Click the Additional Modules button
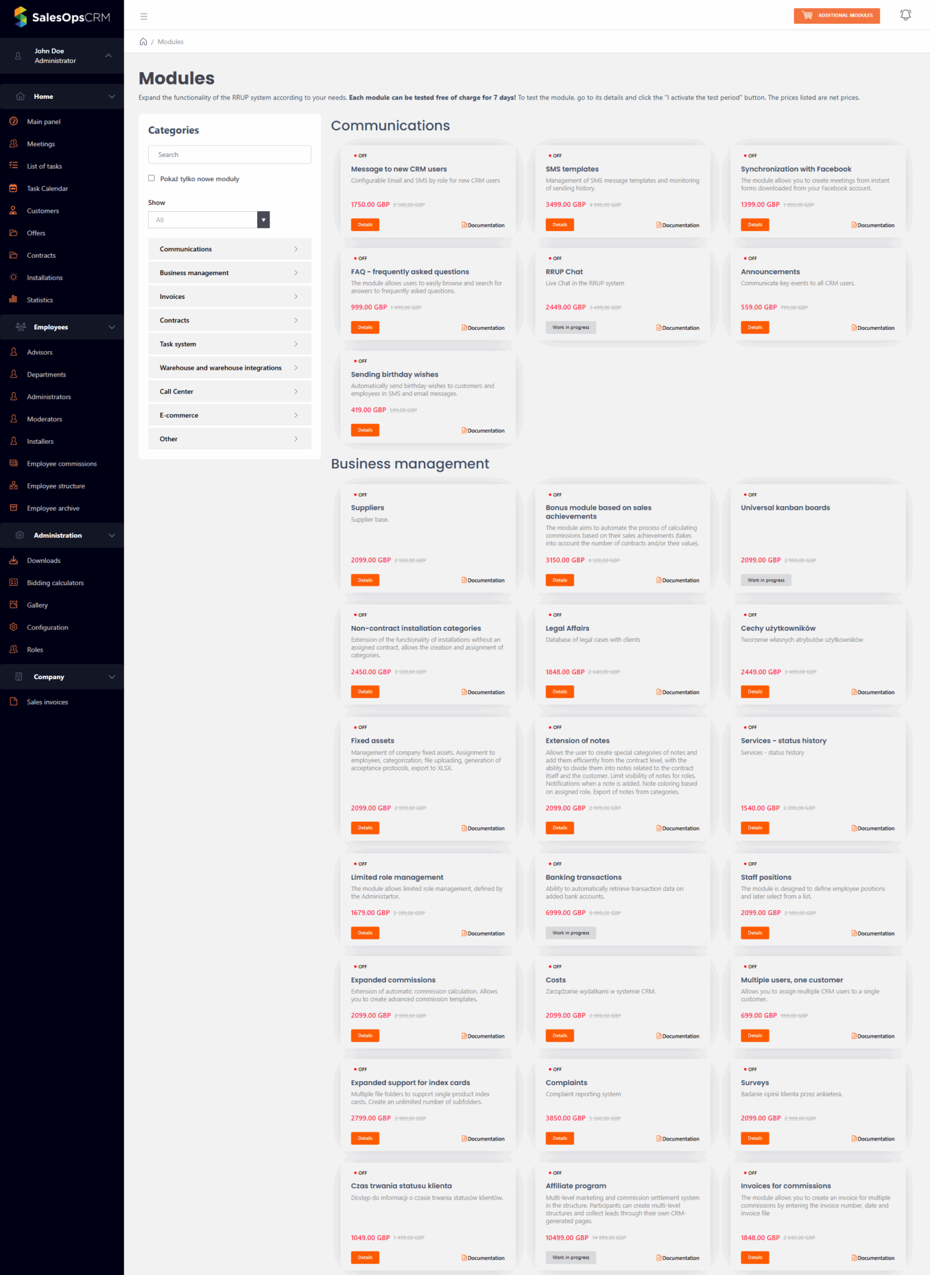 [x=837, y=16]
